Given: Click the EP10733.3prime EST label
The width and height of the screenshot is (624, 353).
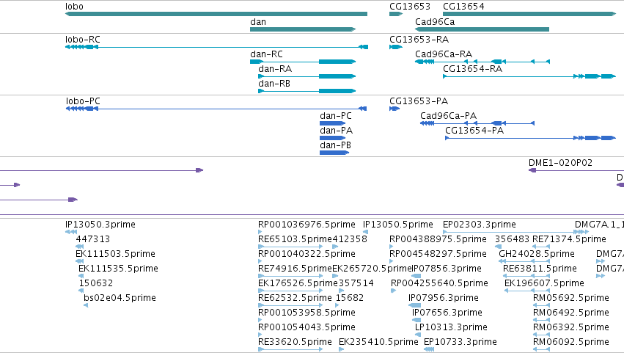Looking at the screenshot, I should click(460, 343).
